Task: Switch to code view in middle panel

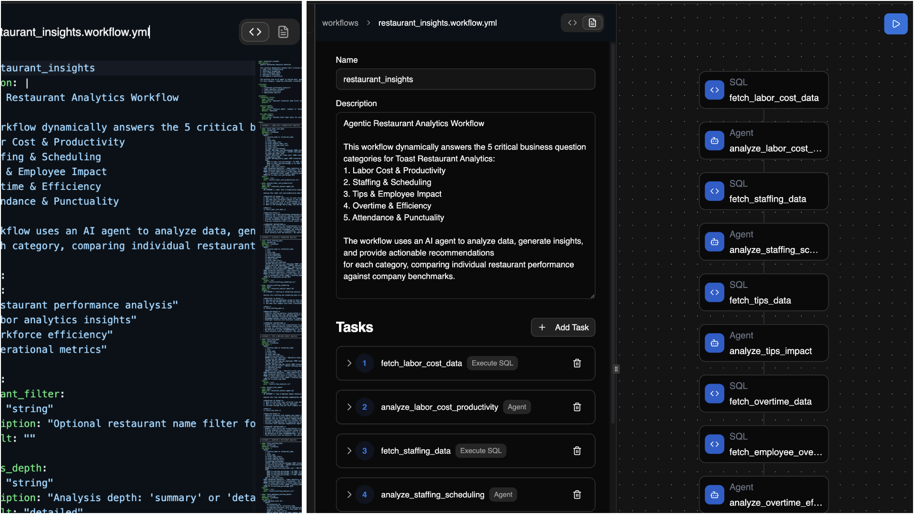Action: coord(572,23)
